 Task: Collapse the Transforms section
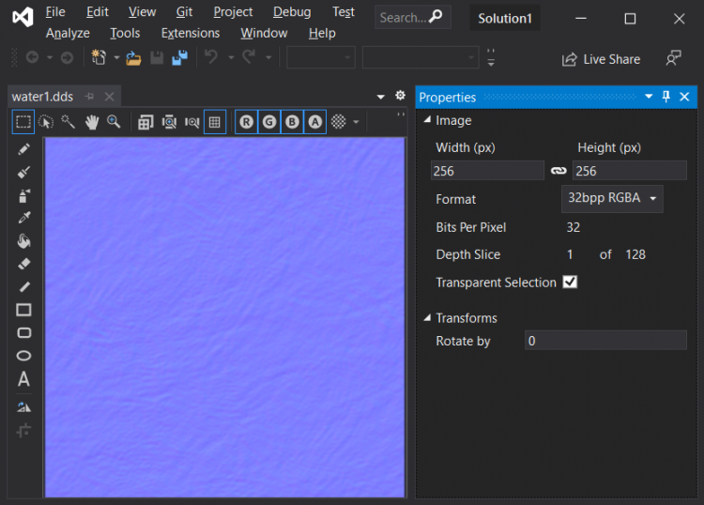(427, 318)
